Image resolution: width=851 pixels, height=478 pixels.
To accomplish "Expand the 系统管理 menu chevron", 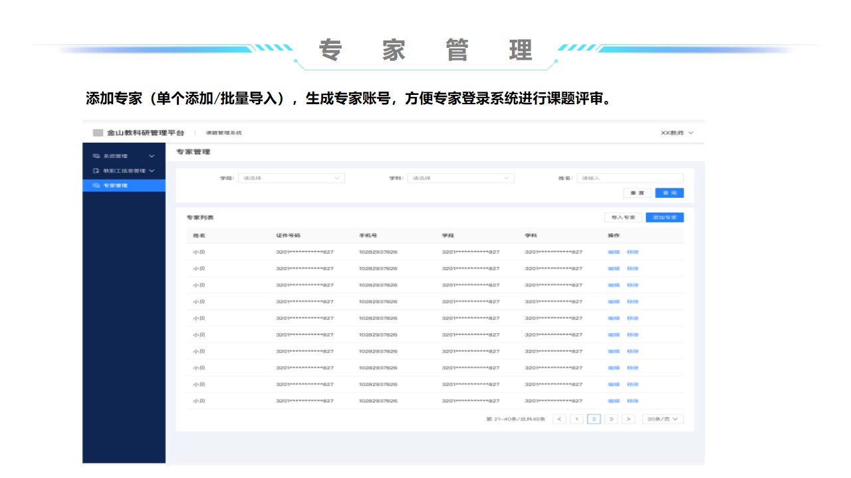I will (x=152, y=156).
